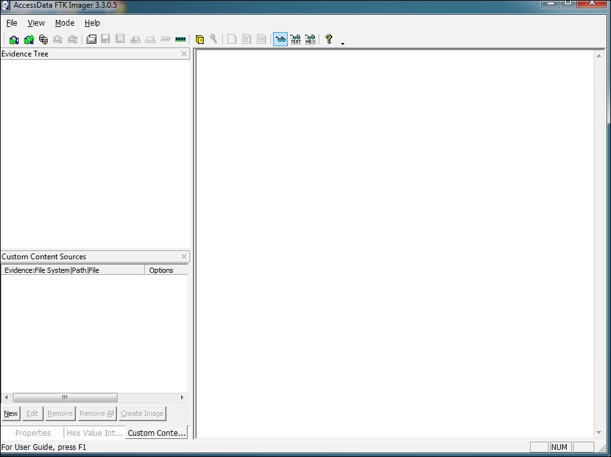The height and width of the screenshot is (457, 611).
Task: Toggle automatic file view glasses icon
Action: point(280,39)
